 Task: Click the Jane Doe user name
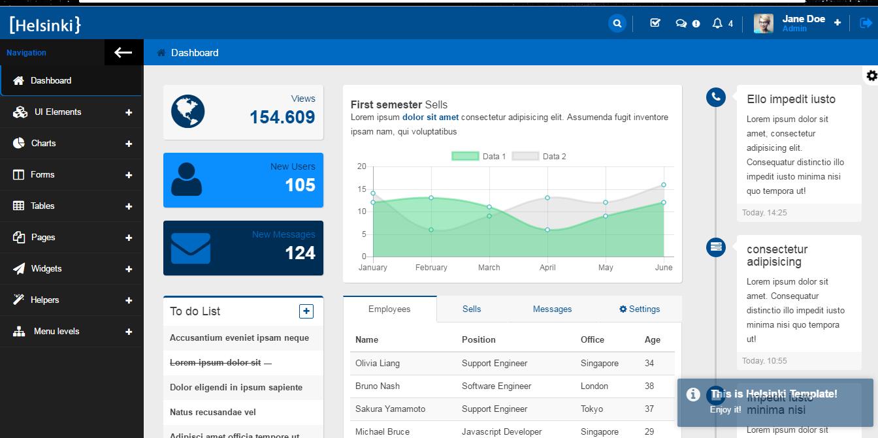coord(804,19)
